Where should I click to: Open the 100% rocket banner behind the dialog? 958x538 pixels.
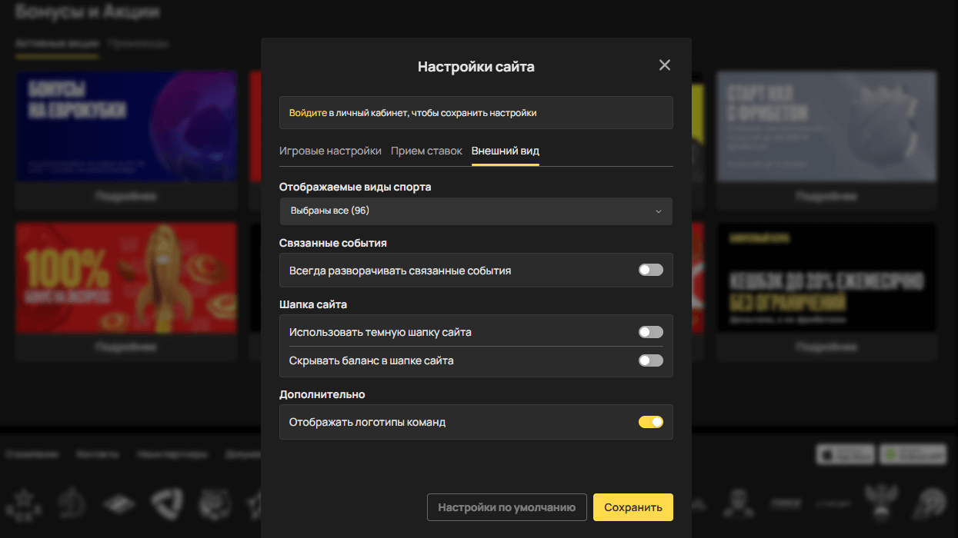(126, 278)
